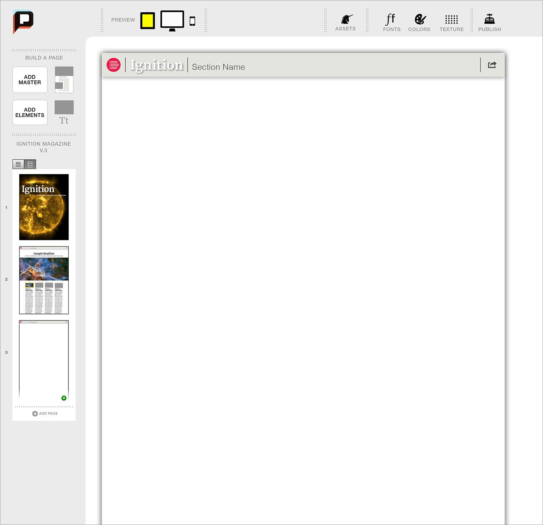This screenshot has width=543, height=525.
Task: Switch page list to stacked rows view
Action: 30,164
